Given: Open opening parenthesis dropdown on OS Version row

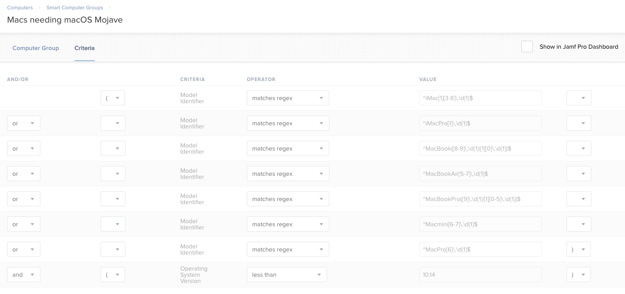Looking at the screenshot, I should pyautogui.click(x=113, y=275).
